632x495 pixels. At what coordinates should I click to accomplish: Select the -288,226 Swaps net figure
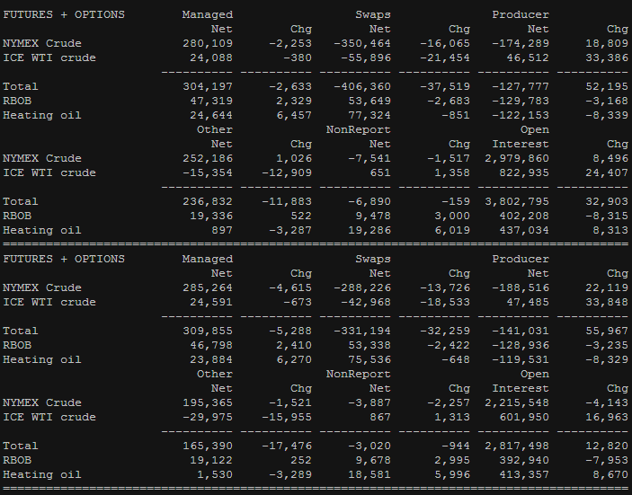pos(362,288)
